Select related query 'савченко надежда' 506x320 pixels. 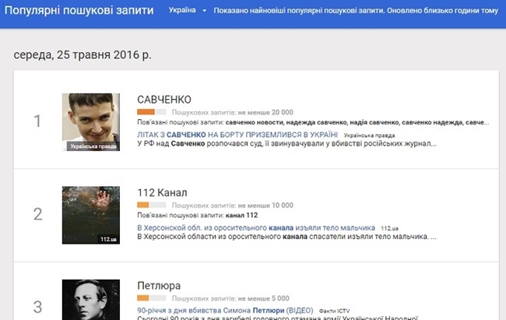(x=432, y=122)
